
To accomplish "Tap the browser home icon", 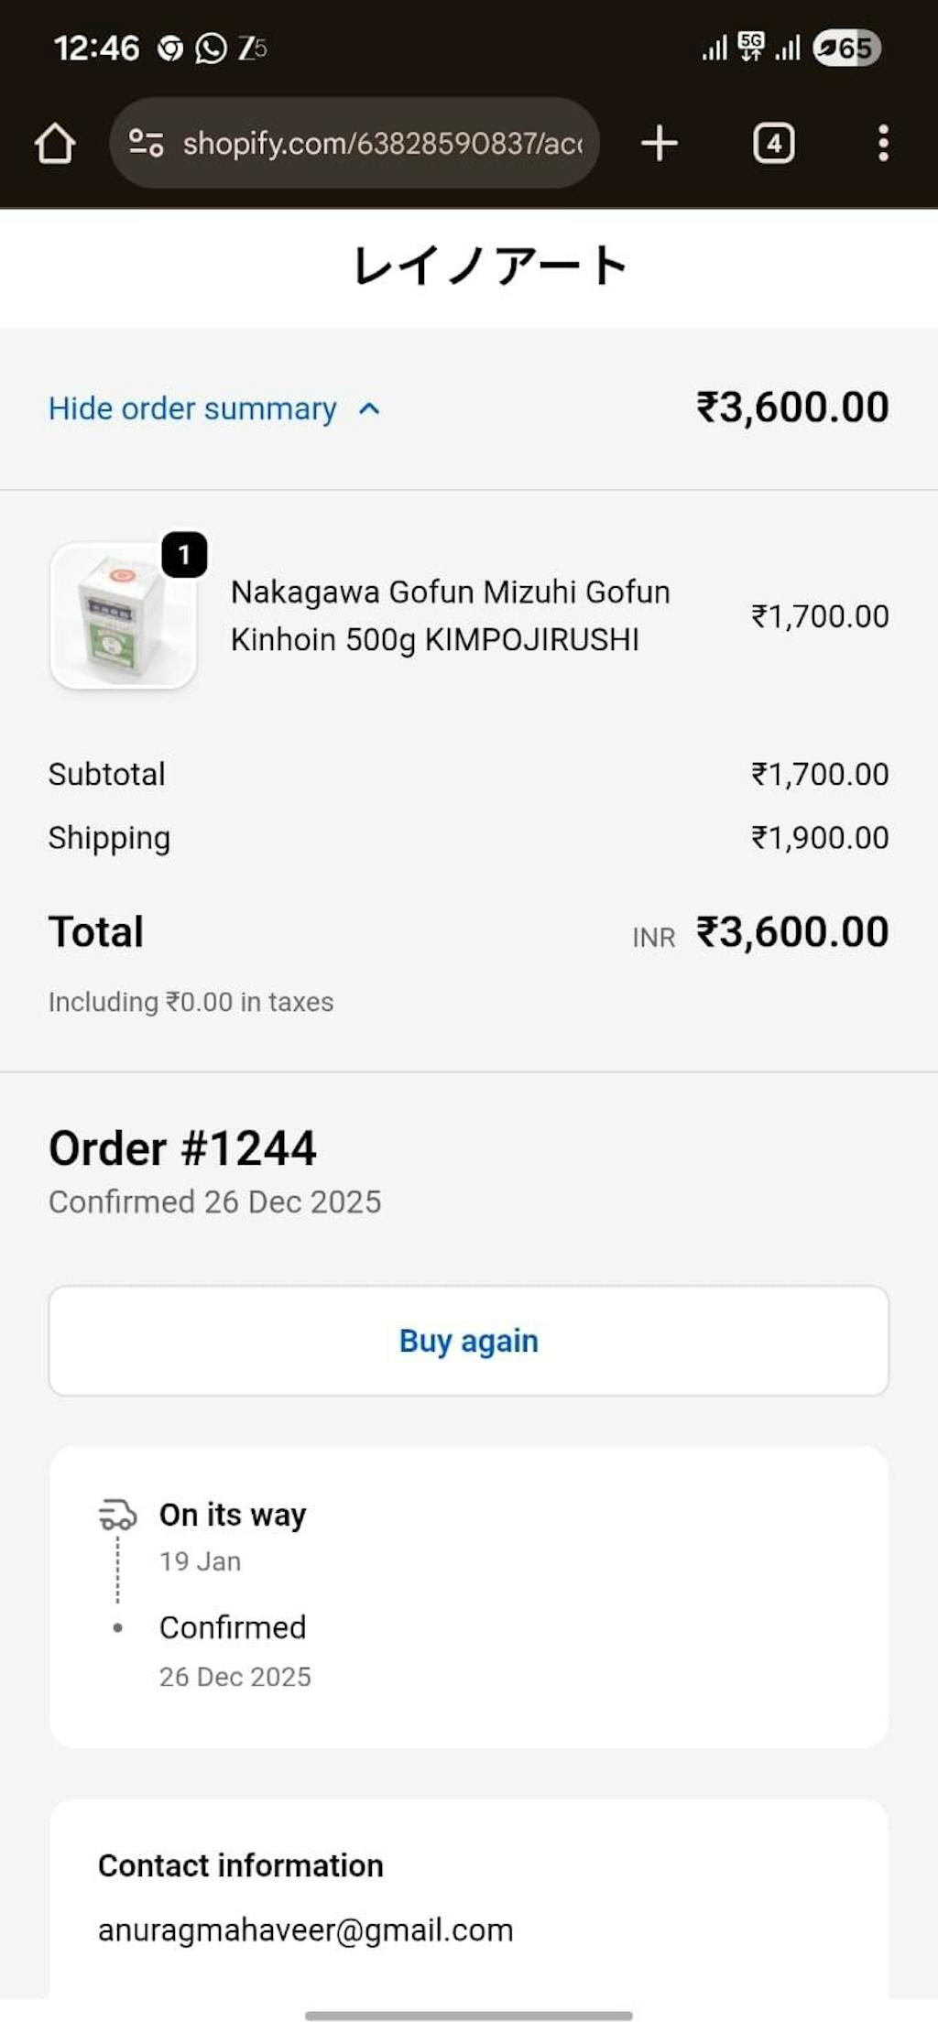I will [x=54, y=144].
